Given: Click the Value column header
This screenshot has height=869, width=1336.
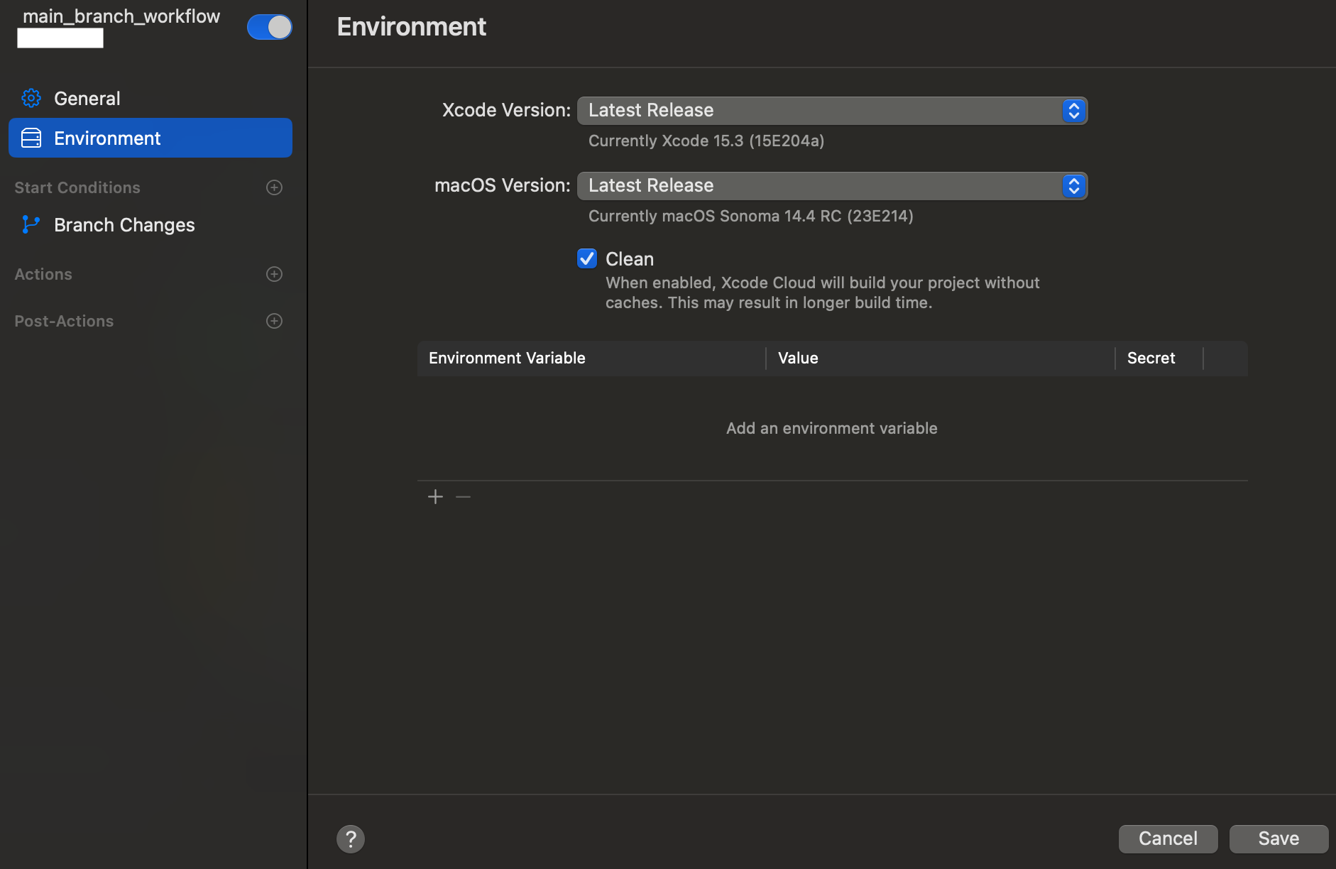Looking at the screenshot, I should coord(941,358).
